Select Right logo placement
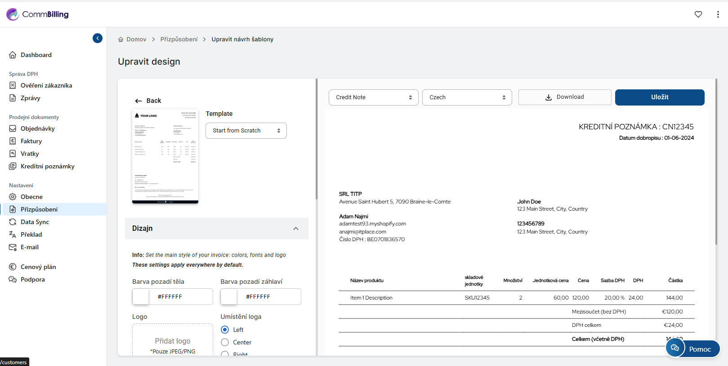The height and width of the screenshot is (366, 728). pos(225,354)
